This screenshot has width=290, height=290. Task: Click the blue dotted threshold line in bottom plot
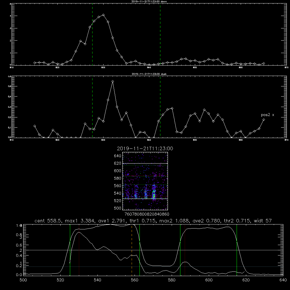tap(153, 267)
